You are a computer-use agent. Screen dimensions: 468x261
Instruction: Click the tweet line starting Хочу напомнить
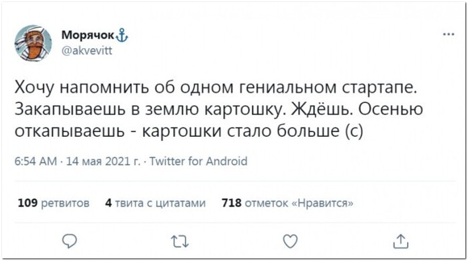pos(216,88)
